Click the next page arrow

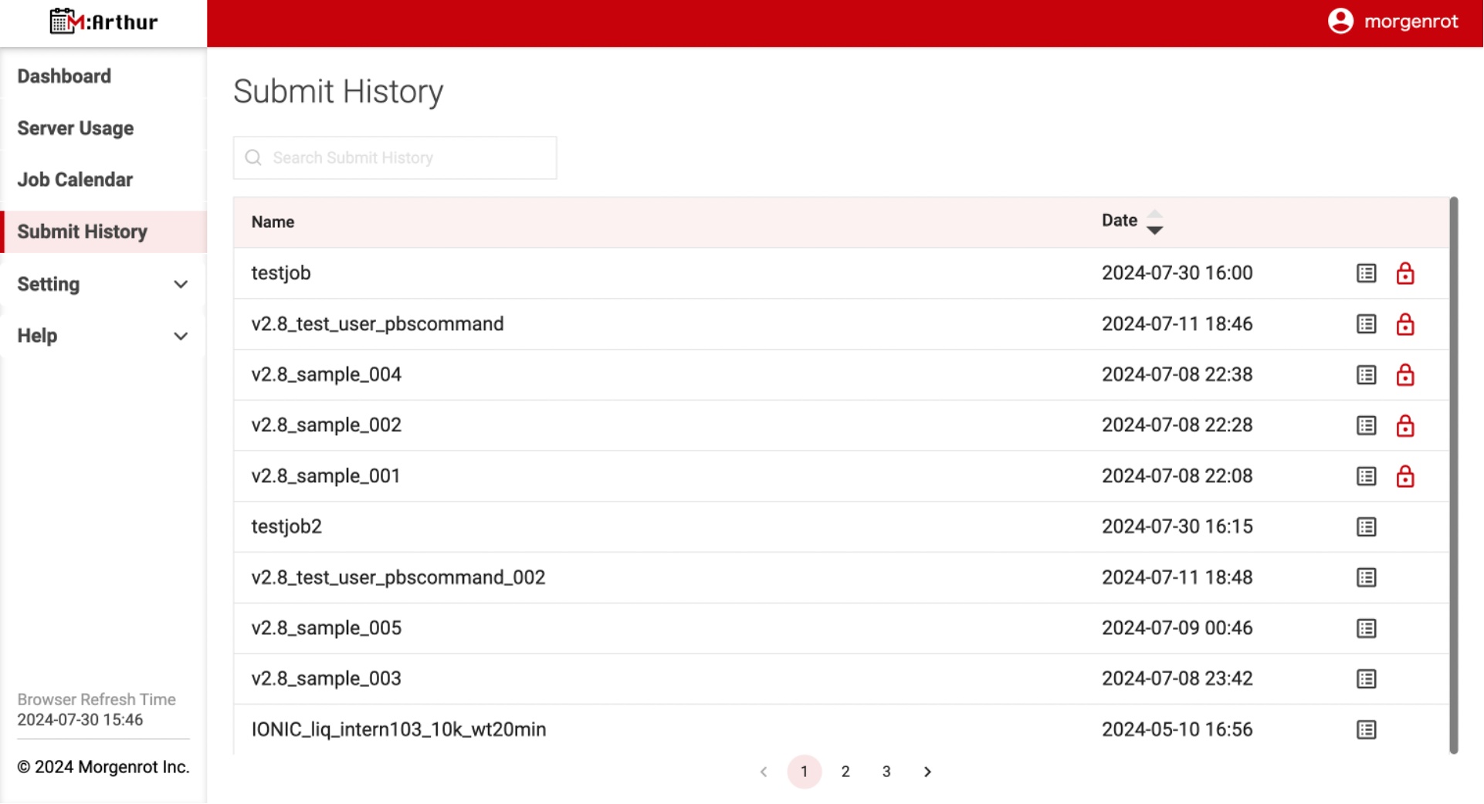click(927, 772)
